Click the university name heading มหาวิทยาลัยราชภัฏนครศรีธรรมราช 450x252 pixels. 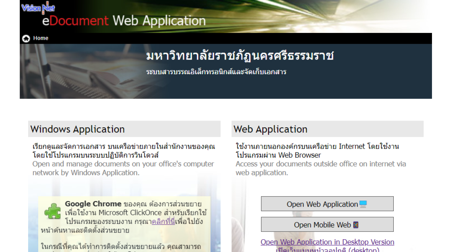click(x=240, y=56)
